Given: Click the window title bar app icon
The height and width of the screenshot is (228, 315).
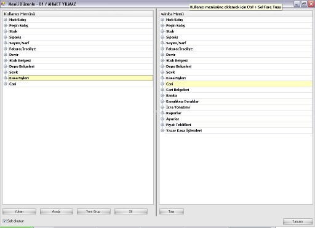Looking at the screenshot, I should [3, 4].
